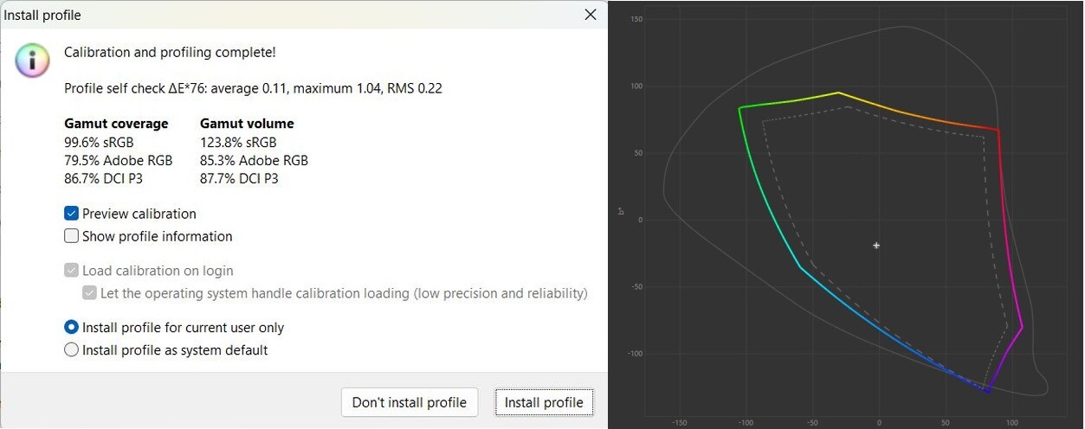The width and height of the screenshot is (1085, 429).
Task: Click the Gamut volume heading
Action: pyautogui.click(x=247, y=124)
